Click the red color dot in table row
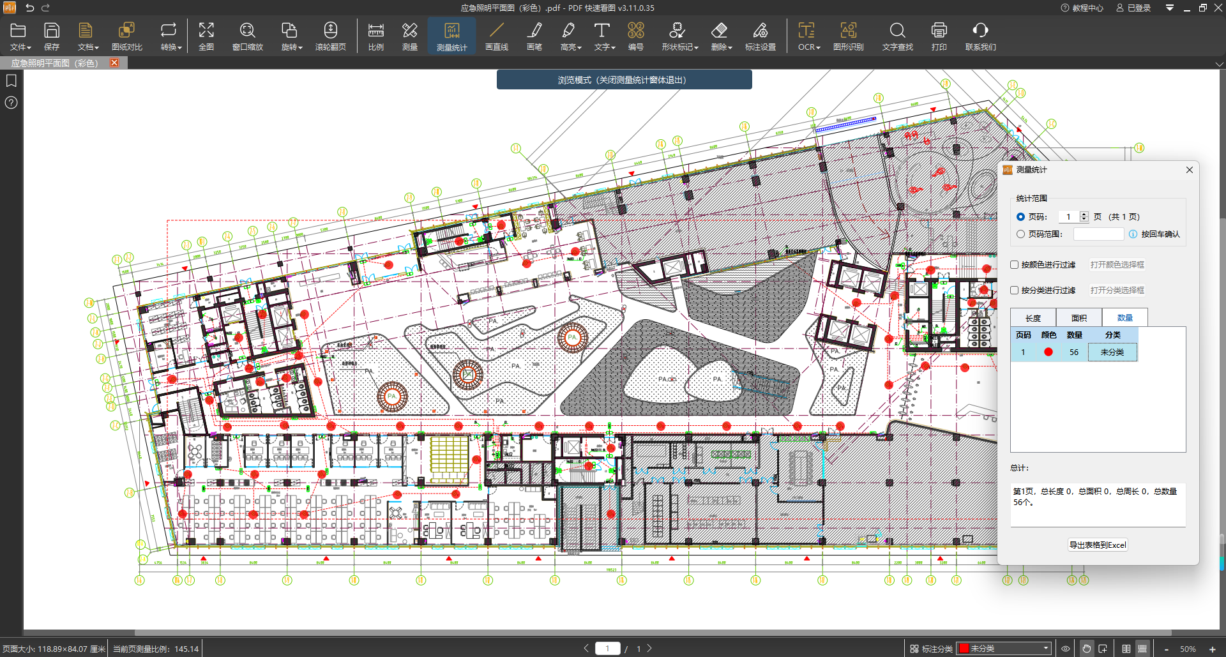The width and height of the screenshot is (1226, 657). click(1048, 352)
